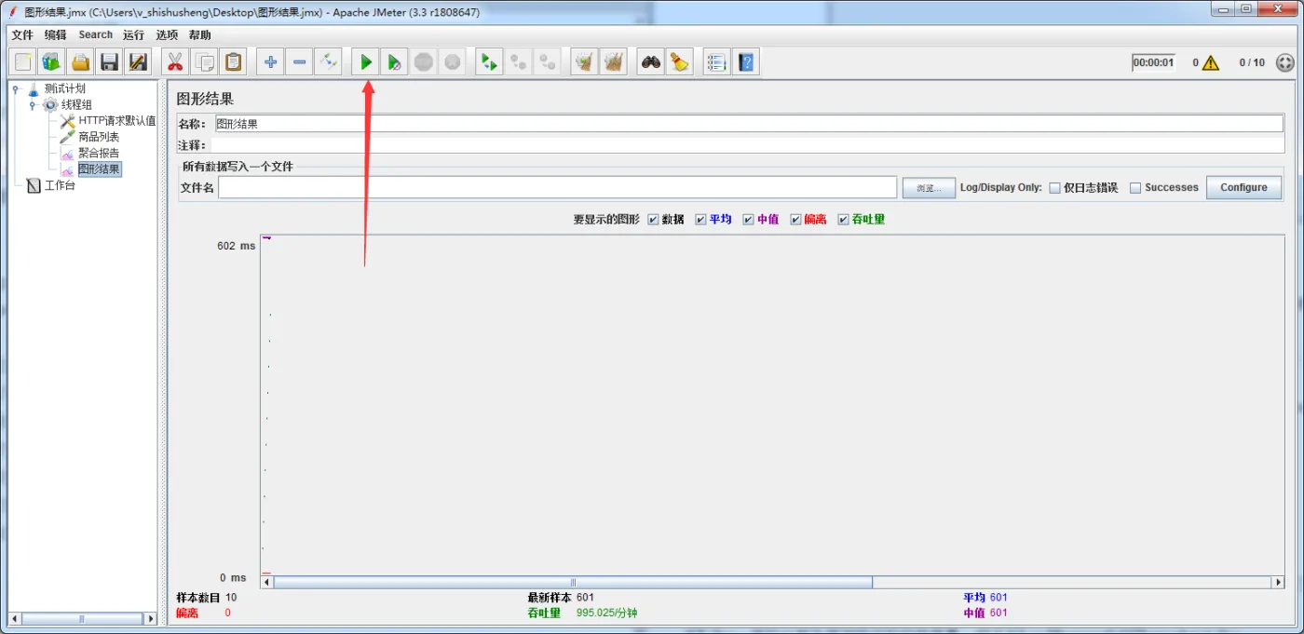The height and width of the screenshot is (634, 1304).
Task: Open the 运行 menu
Action: click(133, 34)
